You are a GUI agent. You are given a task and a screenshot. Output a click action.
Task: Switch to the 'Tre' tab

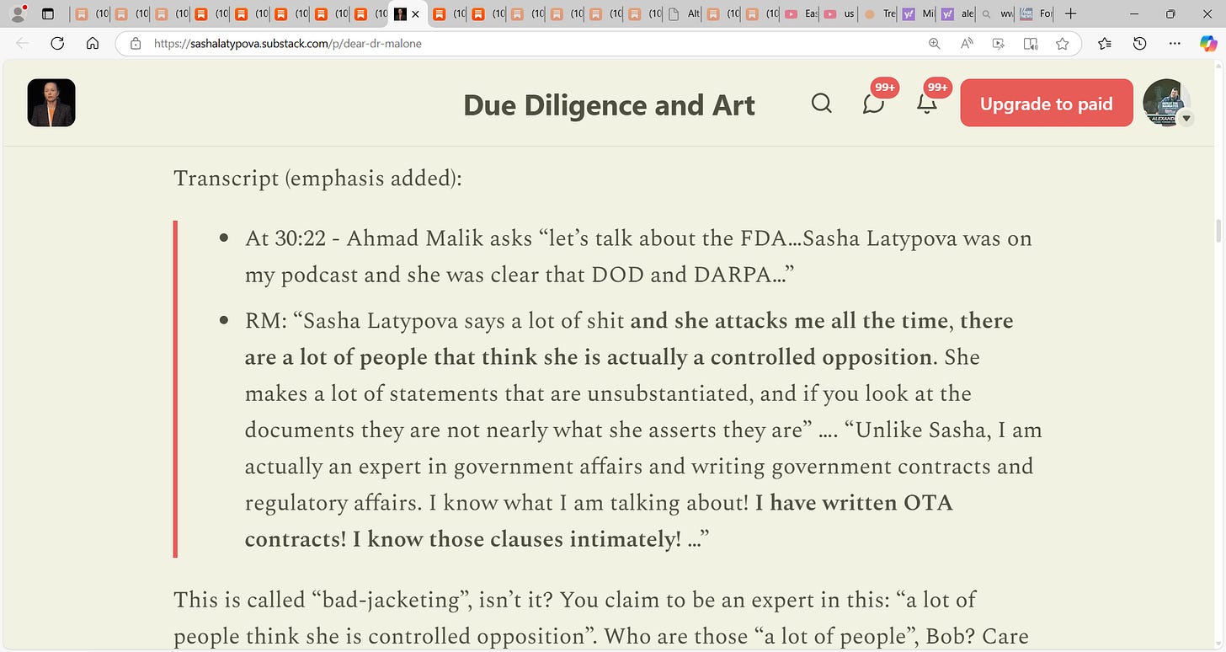click(880, 13)
